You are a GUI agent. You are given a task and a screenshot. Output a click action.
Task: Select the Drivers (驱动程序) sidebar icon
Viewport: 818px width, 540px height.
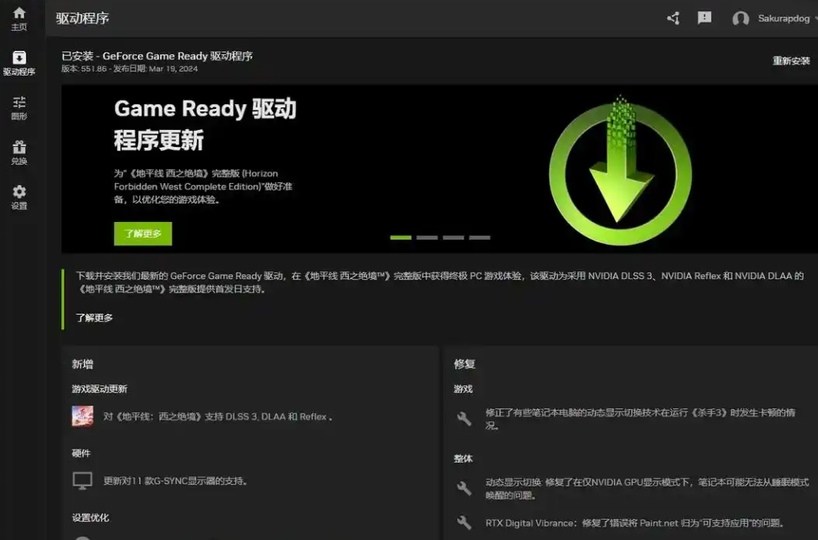tap(19, 63)
